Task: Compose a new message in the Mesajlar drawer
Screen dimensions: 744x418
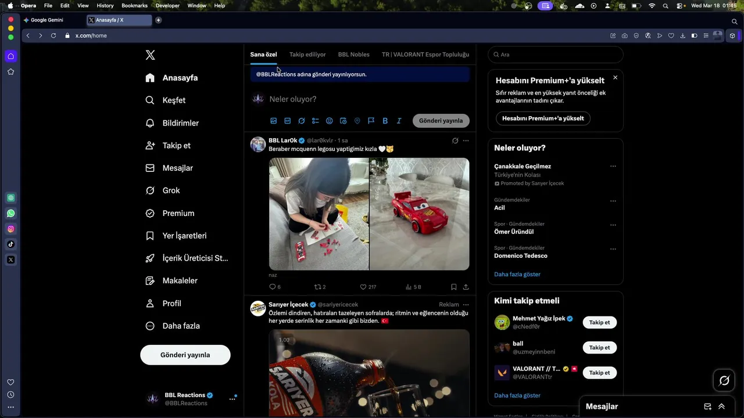Action: [707, 406]
